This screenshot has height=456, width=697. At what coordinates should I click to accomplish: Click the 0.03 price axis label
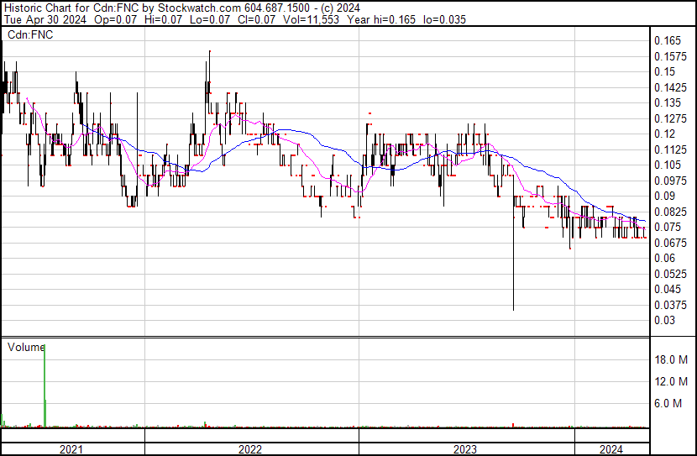pos(666,320)
